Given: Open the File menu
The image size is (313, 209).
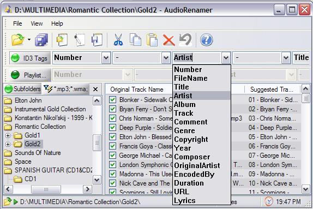Looking at the screenshot, I should tap(17, 23).
